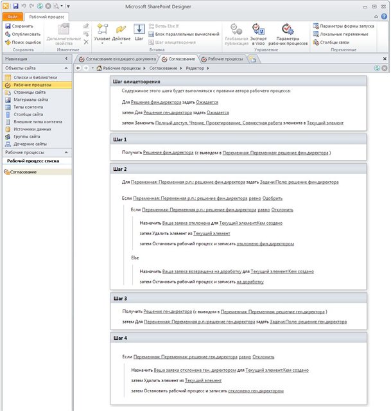The height and width of the screenshot is (411, 391).
Task: Click Экспорт в Visio icon
Action: coord(258,34)
